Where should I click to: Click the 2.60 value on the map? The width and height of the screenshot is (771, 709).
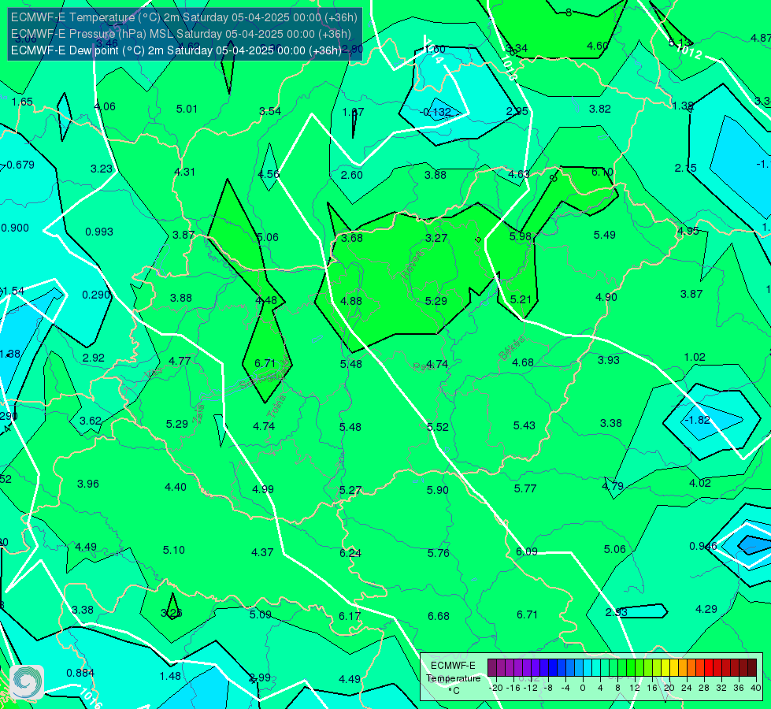(x=351, y=175)
